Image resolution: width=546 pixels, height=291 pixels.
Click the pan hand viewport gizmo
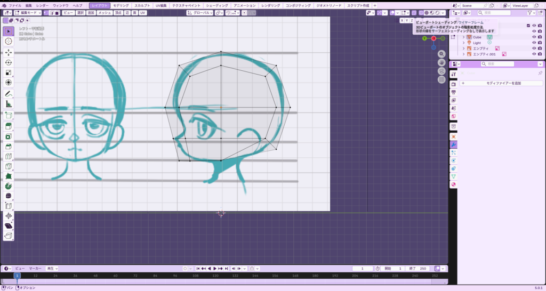(x=441, y=62)
